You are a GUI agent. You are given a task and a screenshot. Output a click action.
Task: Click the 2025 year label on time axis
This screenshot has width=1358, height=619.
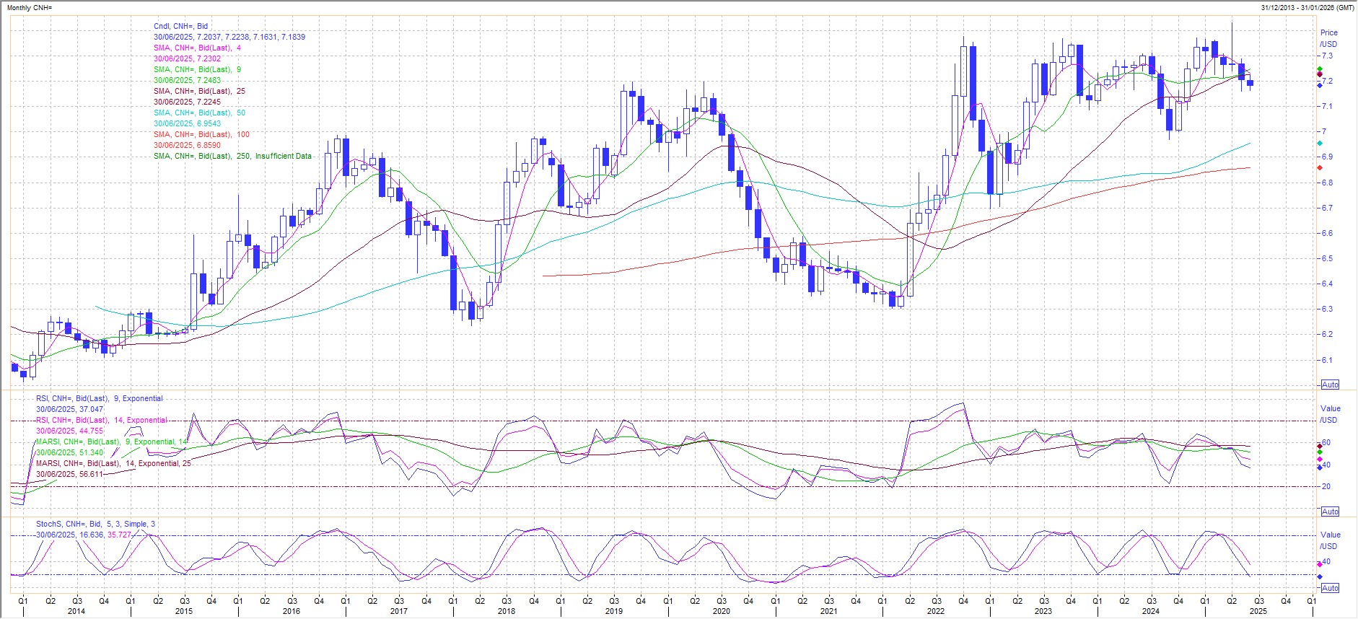(x=1258, y=611)
